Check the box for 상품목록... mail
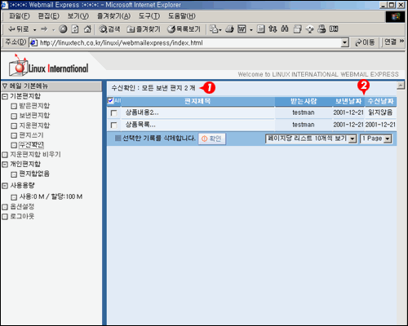This screenshot has width=408, height=326. click(113, 125)
